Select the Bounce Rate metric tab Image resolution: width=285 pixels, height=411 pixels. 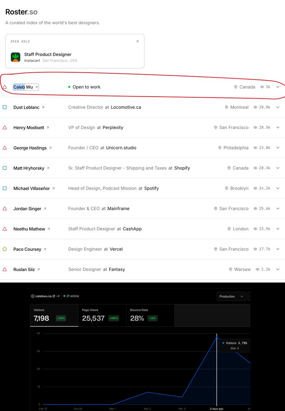[150, 315]
